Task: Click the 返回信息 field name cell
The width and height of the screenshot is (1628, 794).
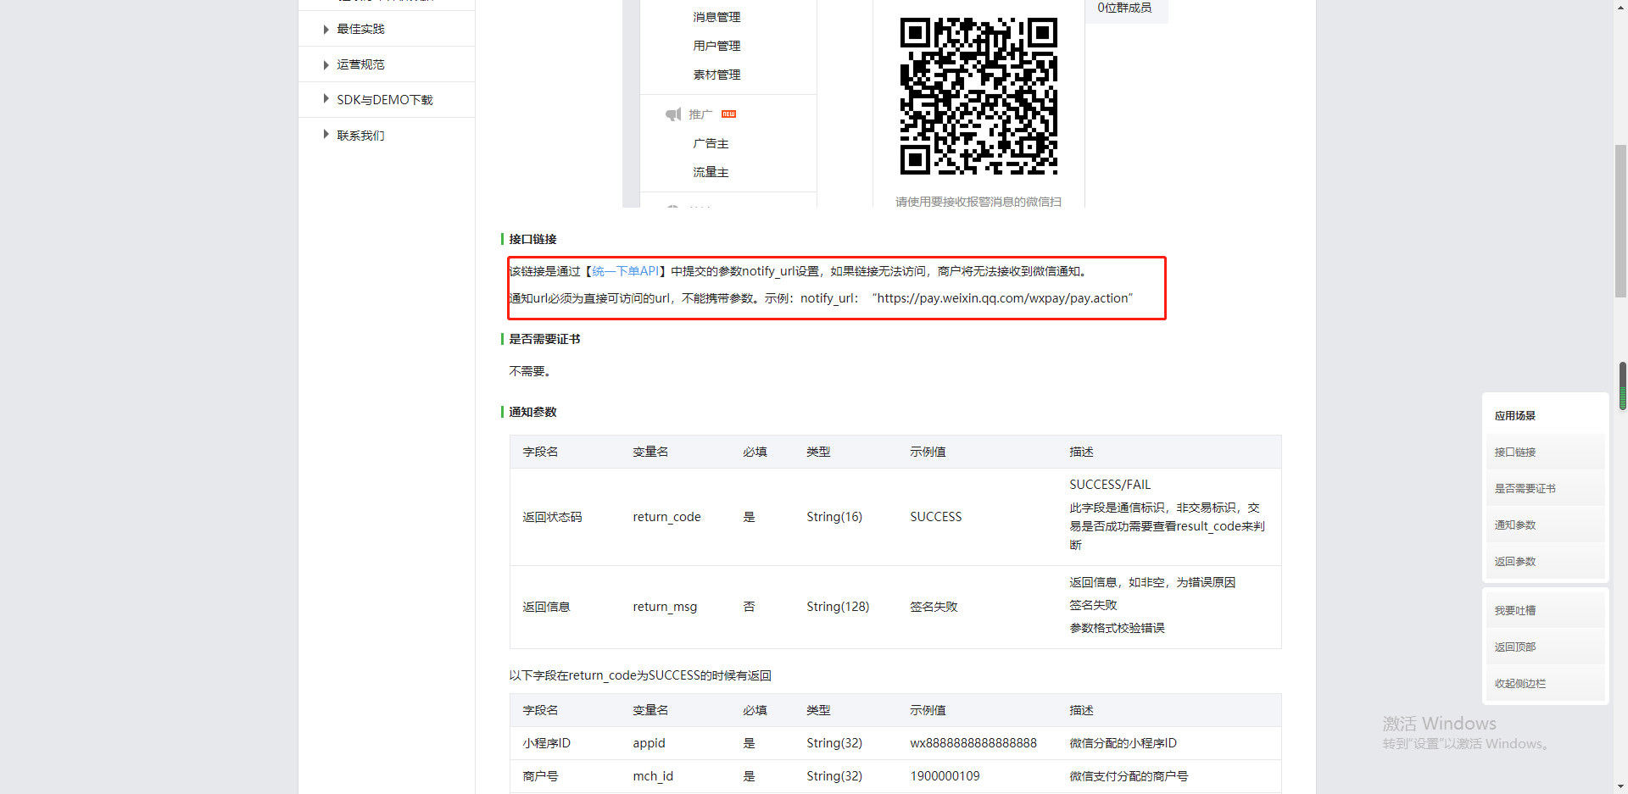Action: (546, 607)
